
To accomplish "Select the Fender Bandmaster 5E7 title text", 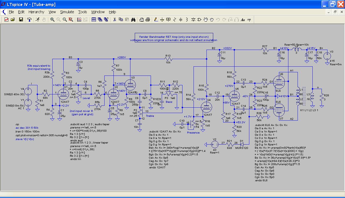I will click(174, 37).
